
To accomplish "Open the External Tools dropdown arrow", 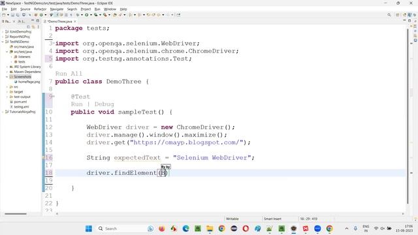I will point(109,15).
